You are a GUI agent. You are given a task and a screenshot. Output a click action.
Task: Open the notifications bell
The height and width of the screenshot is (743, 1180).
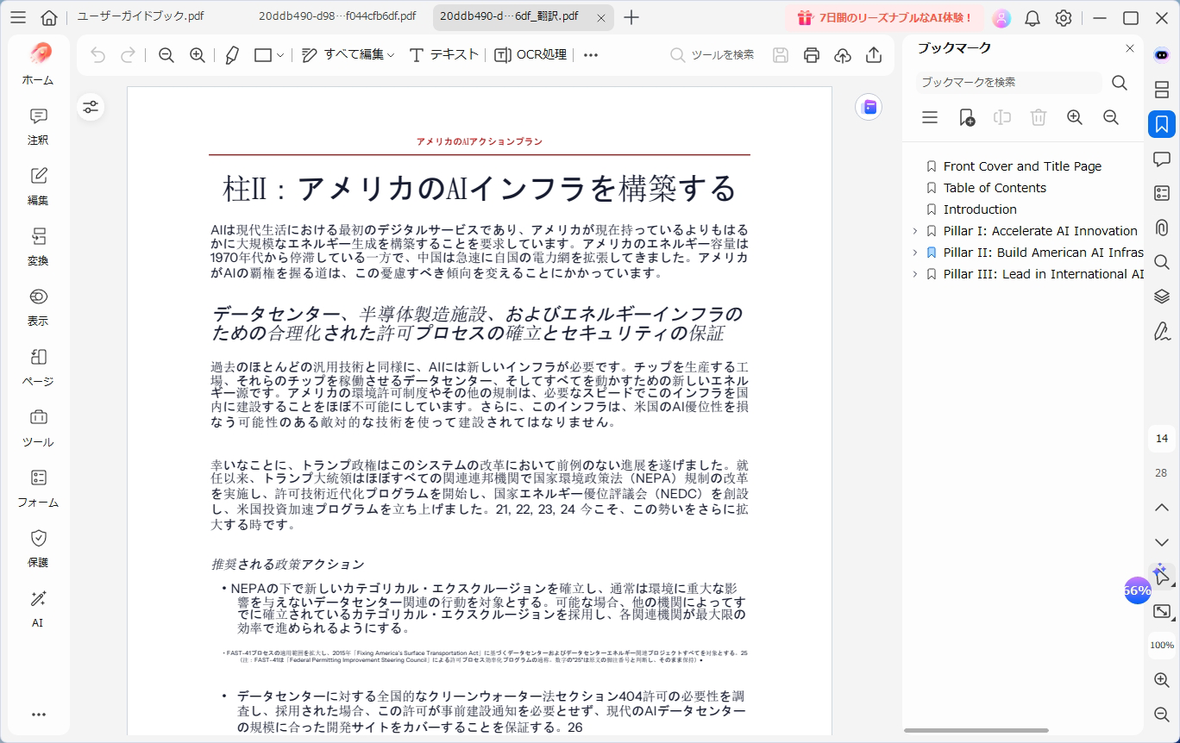1032,17
